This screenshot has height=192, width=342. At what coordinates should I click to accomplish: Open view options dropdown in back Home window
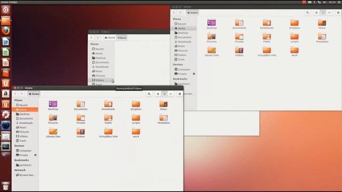point(329,13)
